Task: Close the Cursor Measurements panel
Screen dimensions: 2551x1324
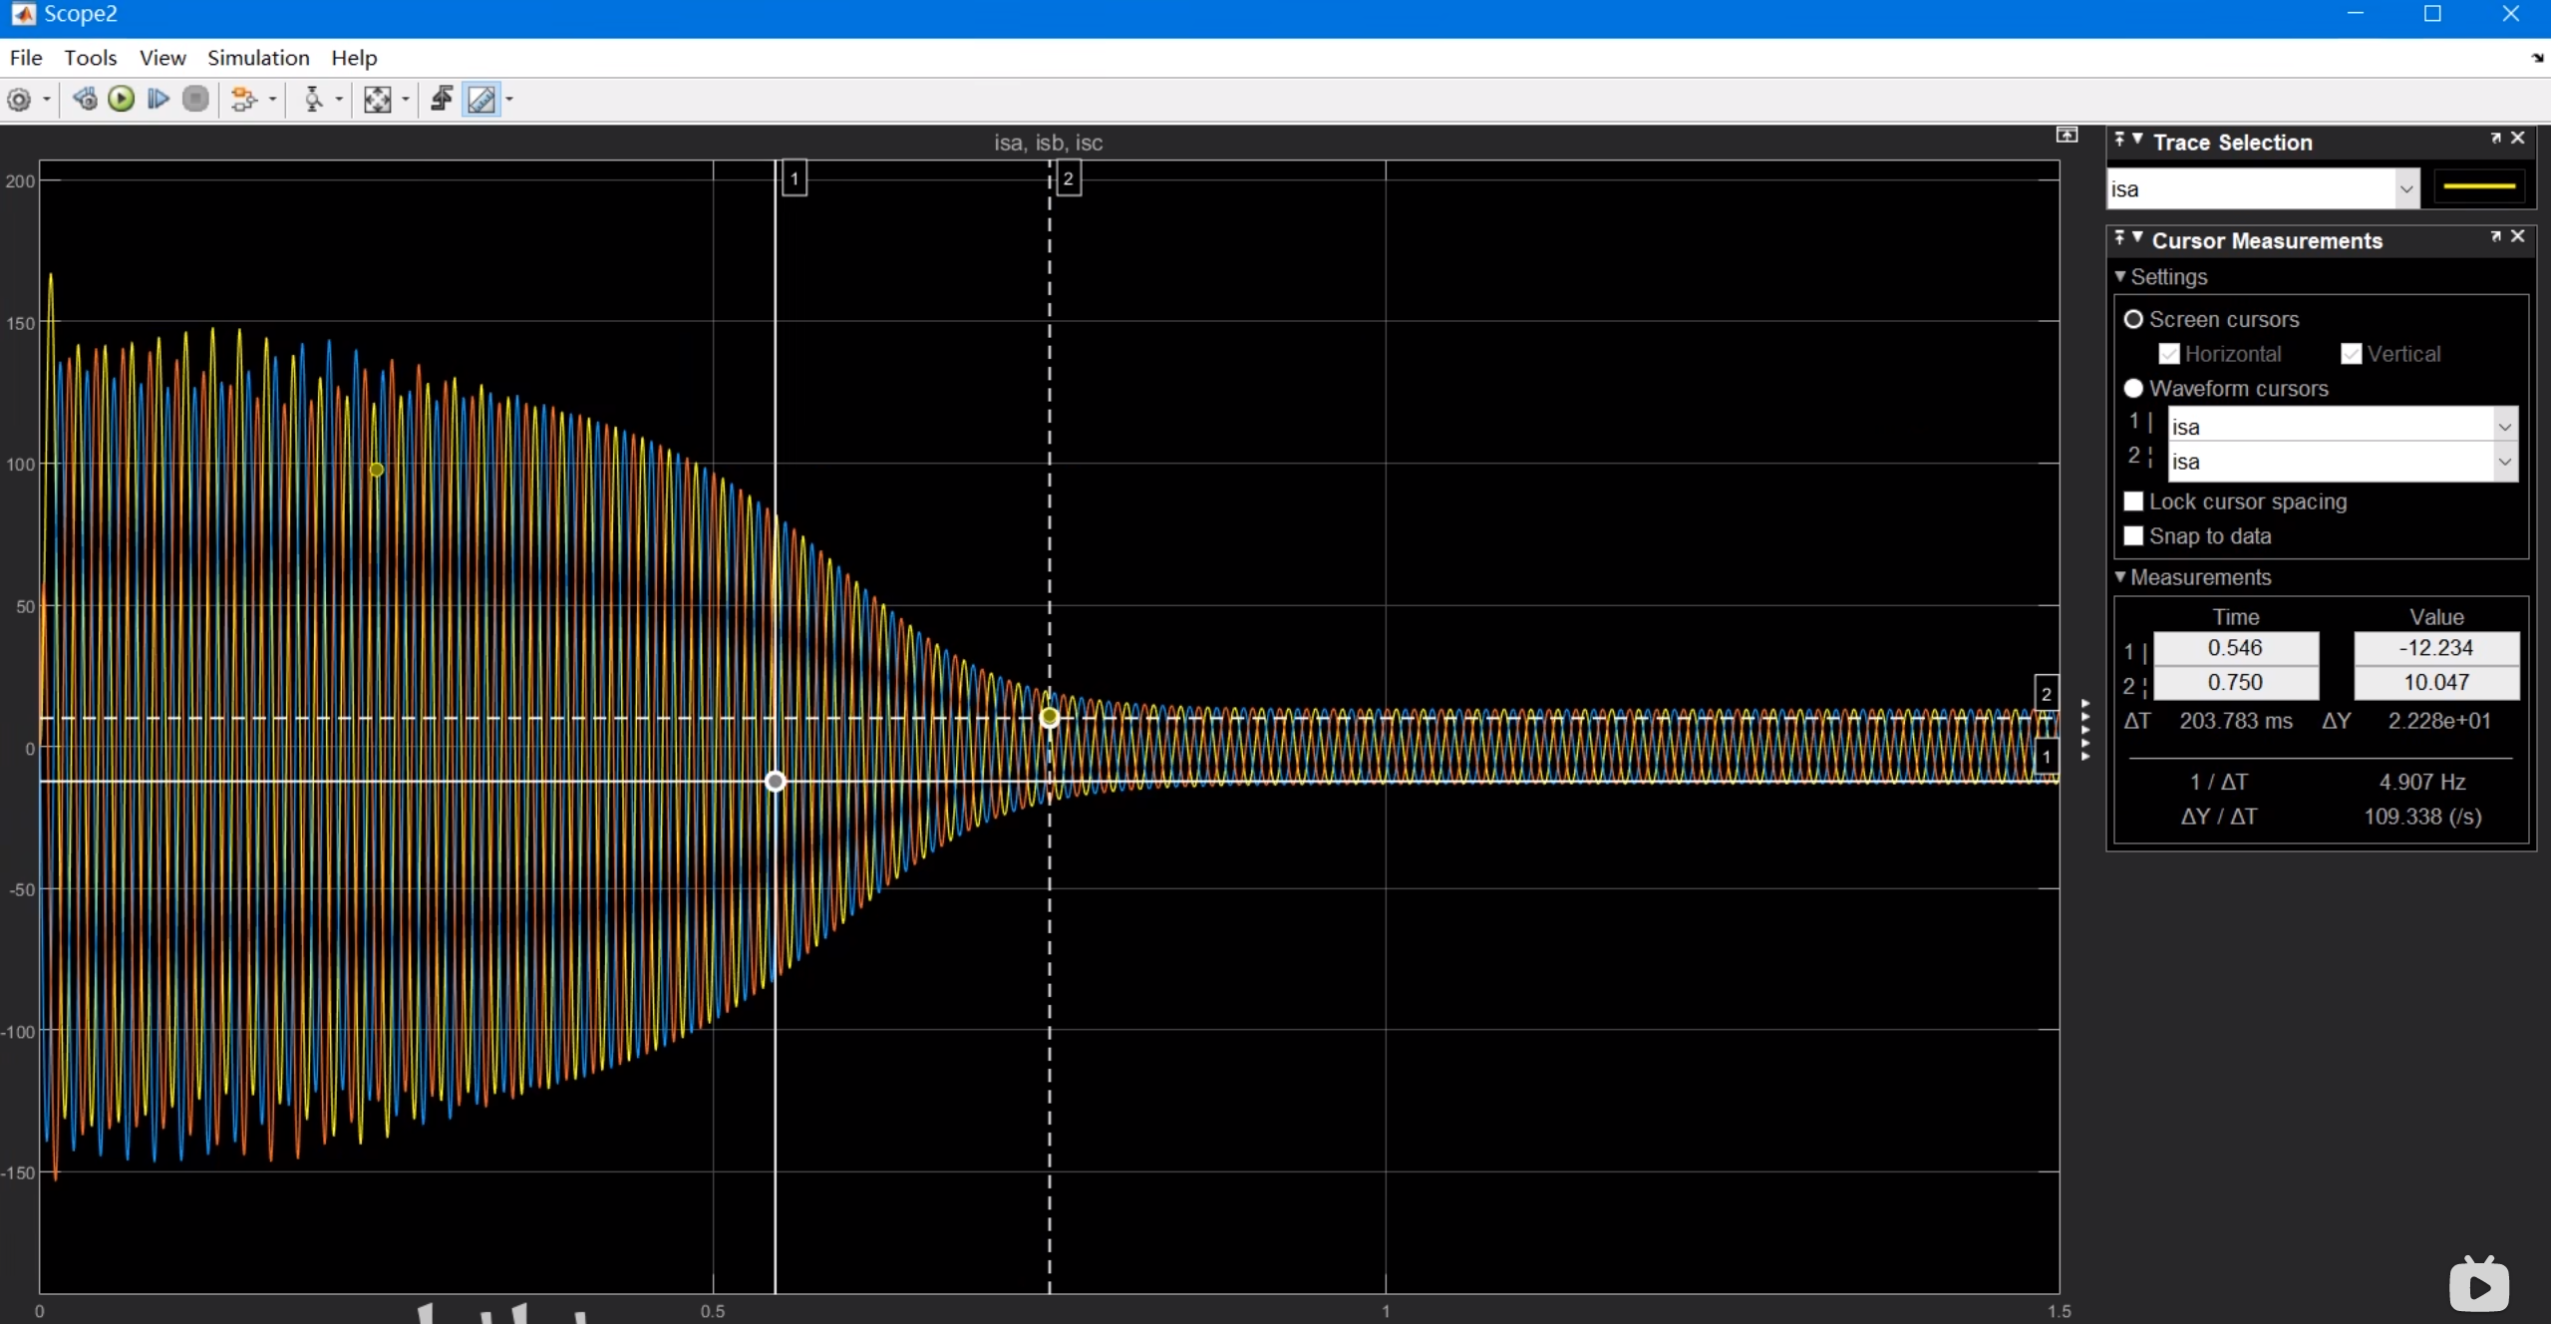Action: (2518, 236)
